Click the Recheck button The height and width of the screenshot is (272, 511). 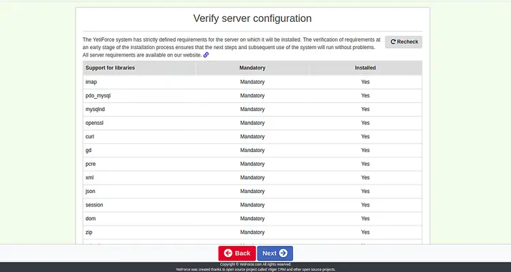click(403, 42)
